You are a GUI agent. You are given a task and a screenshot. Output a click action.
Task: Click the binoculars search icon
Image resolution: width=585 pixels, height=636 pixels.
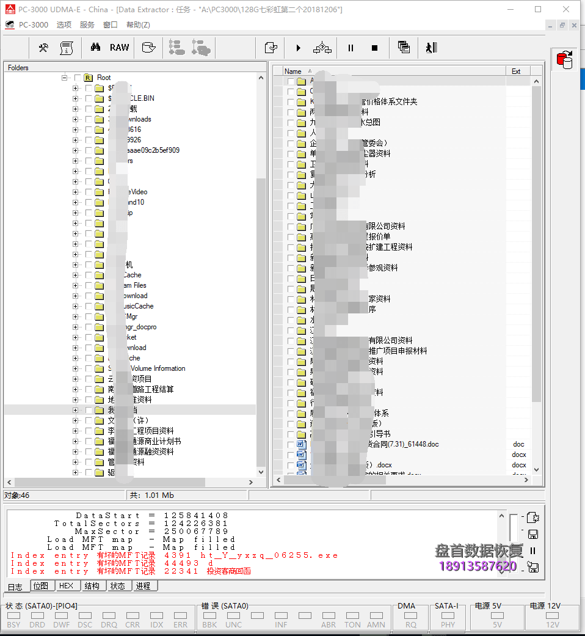(95, 48)
